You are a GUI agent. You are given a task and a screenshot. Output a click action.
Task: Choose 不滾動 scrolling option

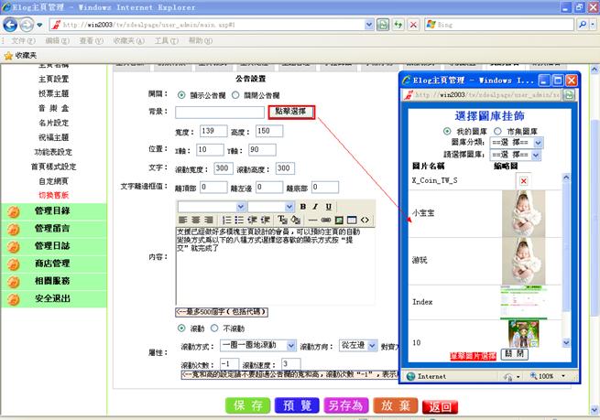[x=215, y=328]
